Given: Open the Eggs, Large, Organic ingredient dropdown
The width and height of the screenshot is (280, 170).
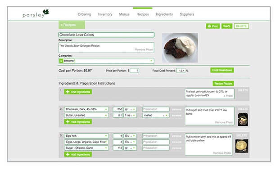Looking at the screenshot, I should click(x=106, y=142).
